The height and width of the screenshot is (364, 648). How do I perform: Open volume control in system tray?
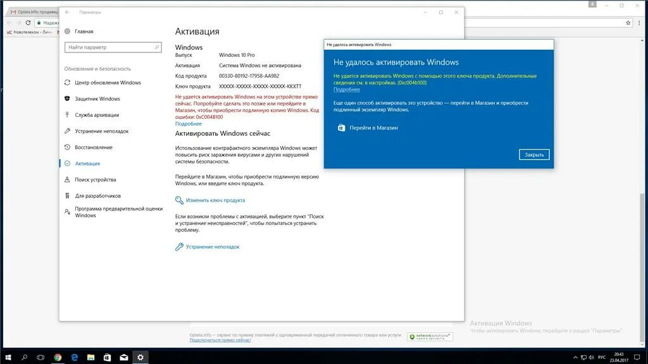click(x=592, y=358)
